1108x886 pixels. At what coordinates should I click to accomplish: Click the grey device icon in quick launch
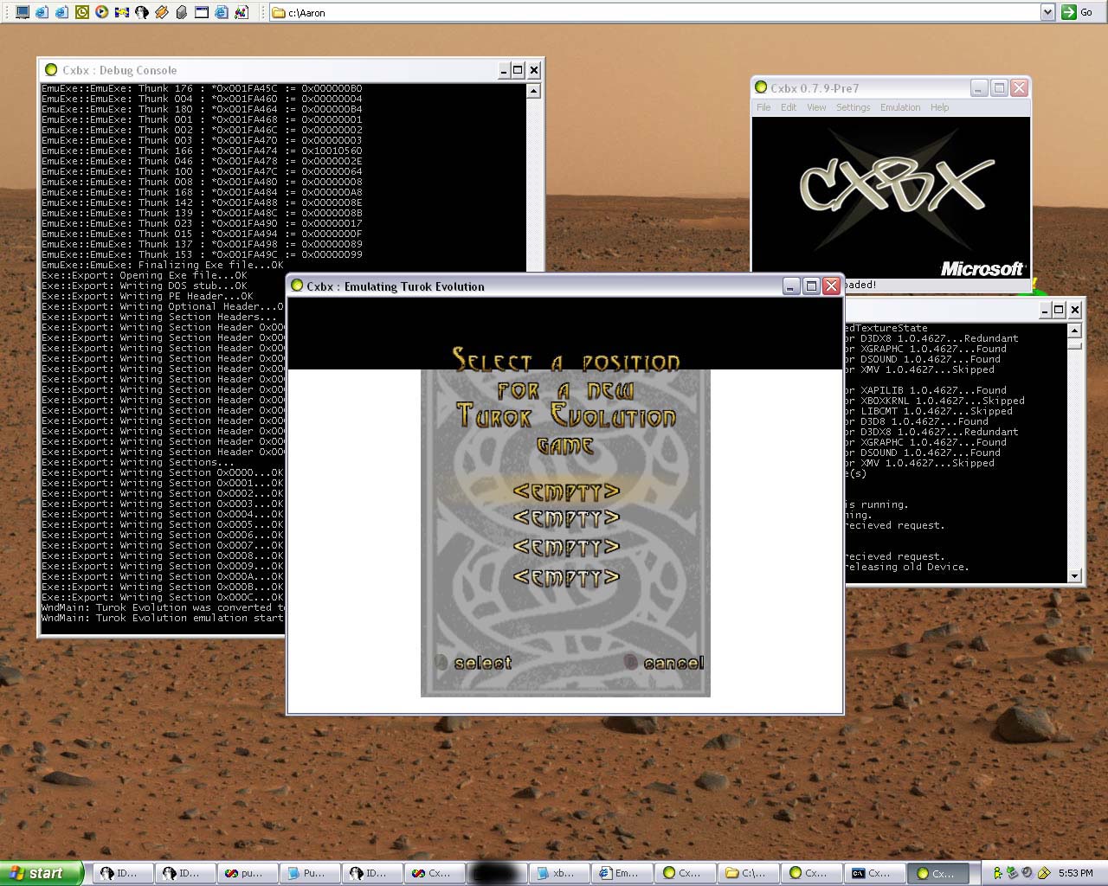(x=182, y=12)
